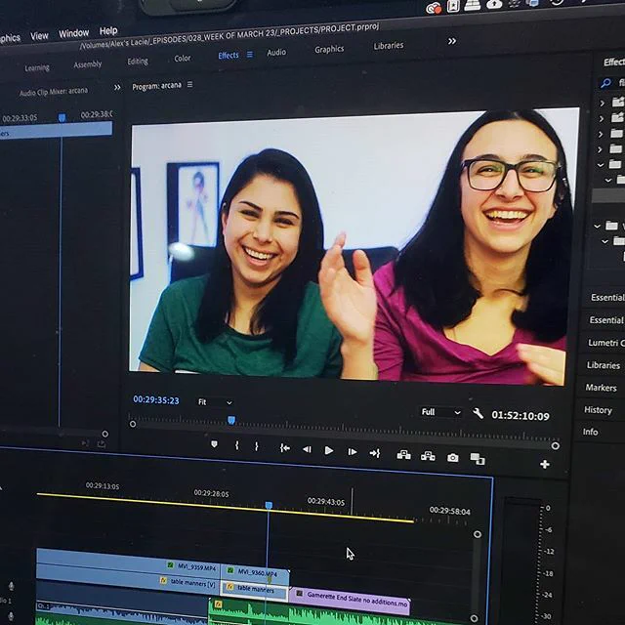Open the View menu
The width and height of the screenshot is (625, 625).
(x=39, y=36)
